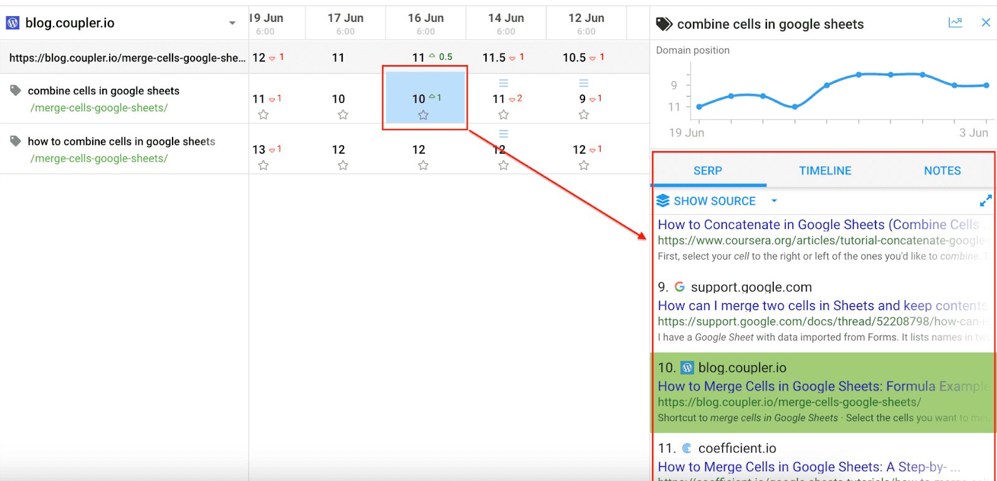
Task: Click the Domain position chart label
Action: (693, 50)
